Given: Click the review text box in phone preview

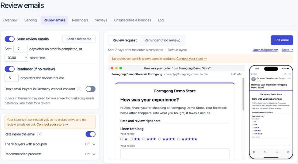Looking at the screenshot, I should tap(271, 142).
